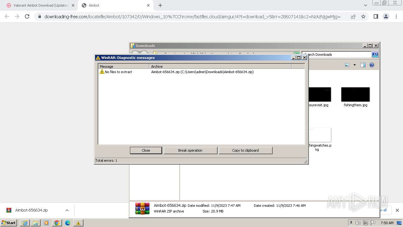
Task: Click Size 20.9 MB in details pane
Action: pyautogui.click(x=213, y=211)
